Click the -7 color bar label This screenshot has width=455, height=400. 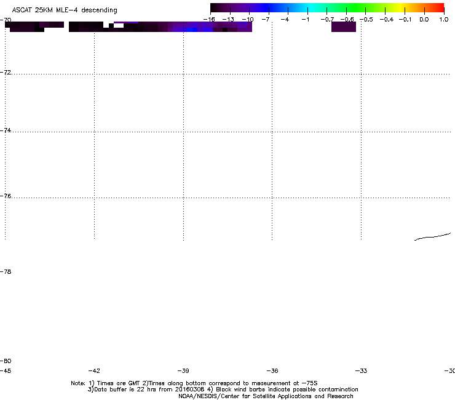(266, 20)
